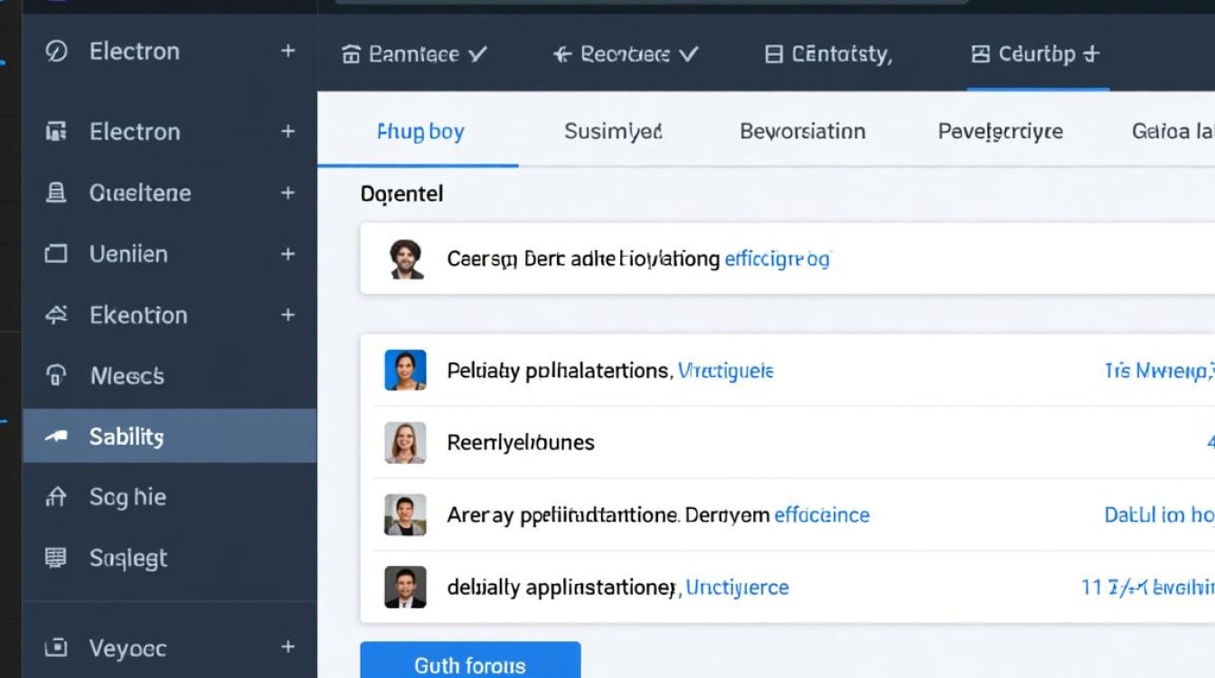Click the grid icon beside Soqlegt
The width and height of the screenshot is (1215, 678).
coord(56,558)
